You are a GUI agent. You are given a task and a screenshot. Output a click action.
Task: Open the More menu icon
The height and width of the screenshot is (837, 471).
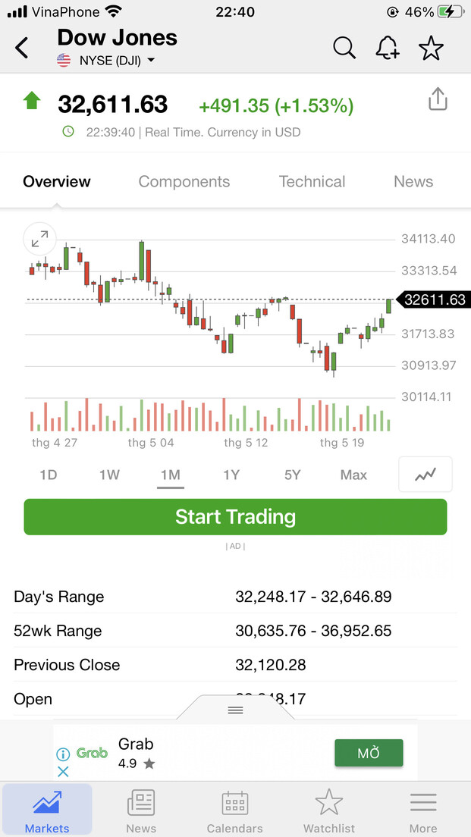423,810
